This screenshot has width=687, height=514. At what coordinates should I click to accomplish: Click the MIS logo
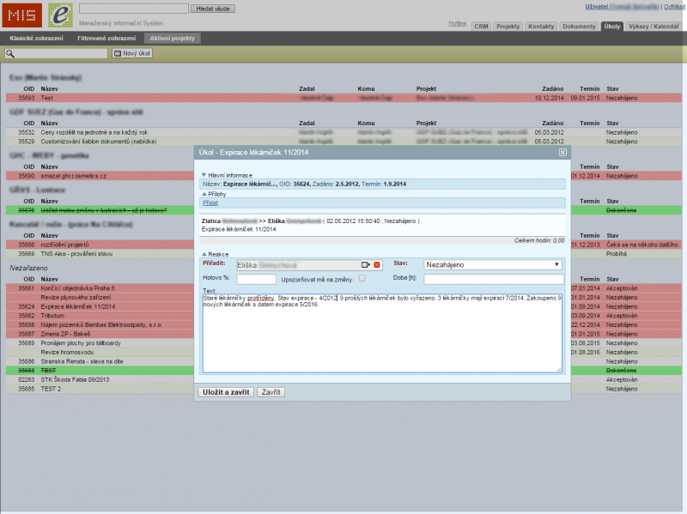(22, 15)
